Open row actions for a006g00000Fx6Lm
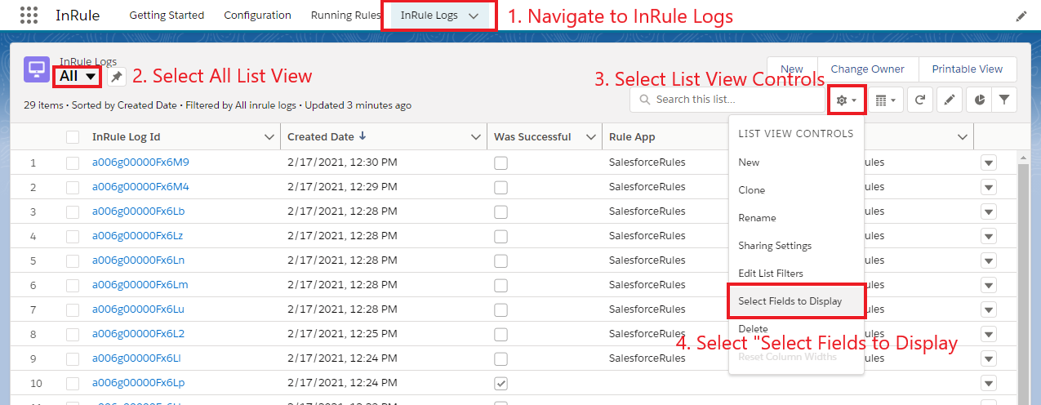Viewport: 1041px width, 405px height. [x=989, y=285]
